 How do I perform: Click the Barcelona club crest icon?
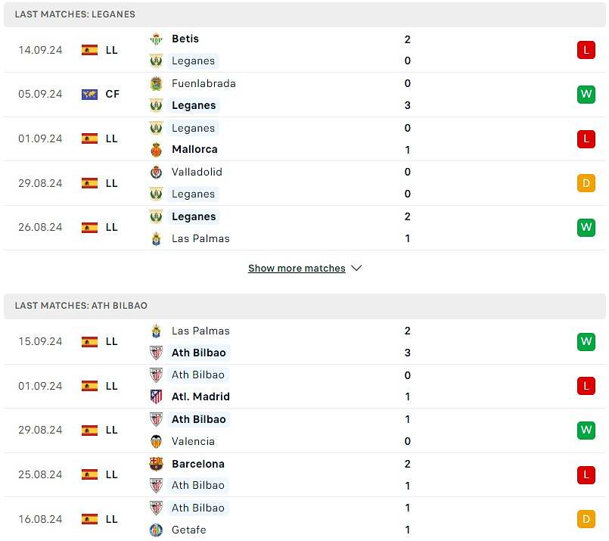point(157,464)
